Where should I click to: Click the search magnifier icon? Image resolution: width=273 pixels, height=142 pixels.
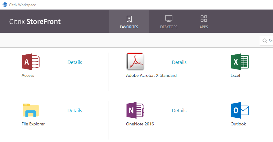[265, 41]
